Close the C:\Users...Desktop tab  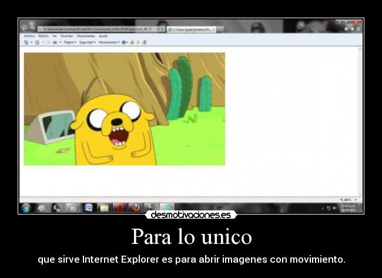pyautogui.click(x=214, y=30)
